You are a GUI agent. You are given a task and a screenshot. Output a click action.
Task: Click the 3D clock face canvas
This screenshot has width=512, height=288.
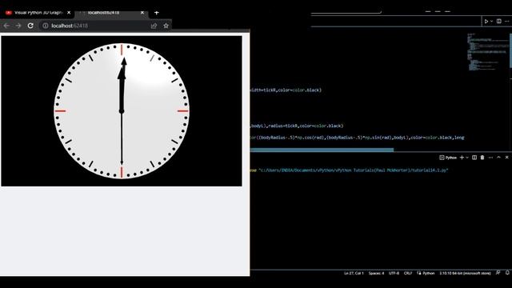(x=122, y=111)
